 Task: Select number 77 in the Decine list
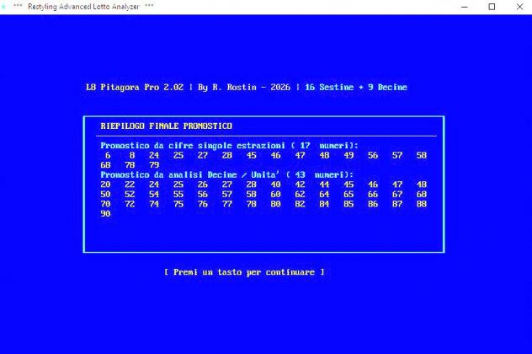(x=227, y=204)
